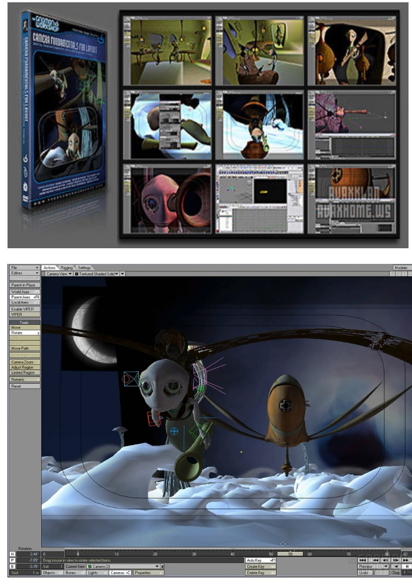Click the bank rotation value field
The height and width of the screenshot is (586, 412).
point(28,566)
